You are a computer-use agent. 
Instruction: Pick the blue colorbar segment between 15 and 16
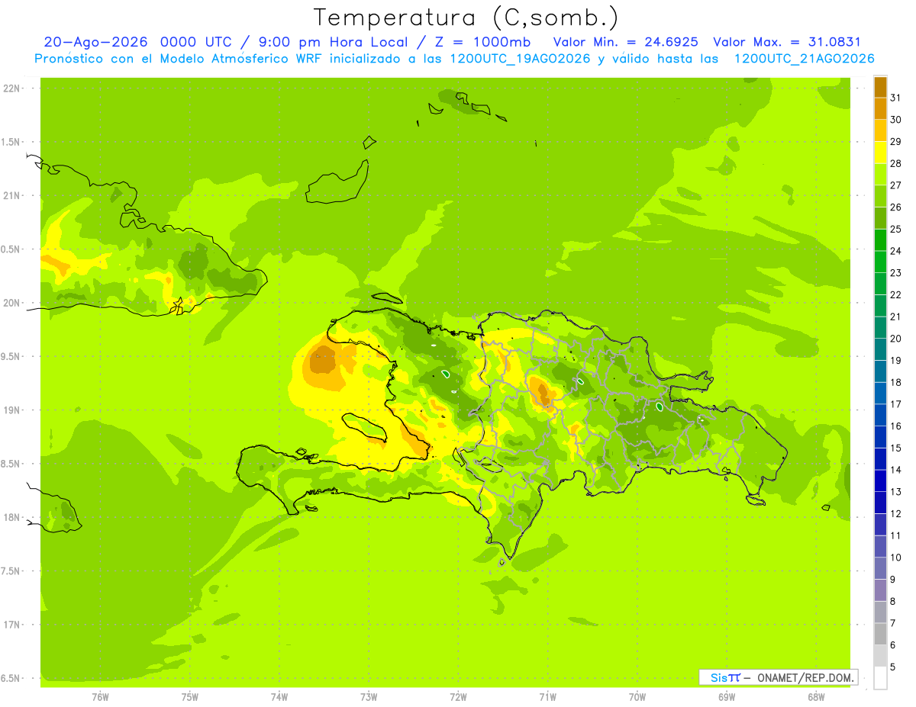(x=880, y=436)
